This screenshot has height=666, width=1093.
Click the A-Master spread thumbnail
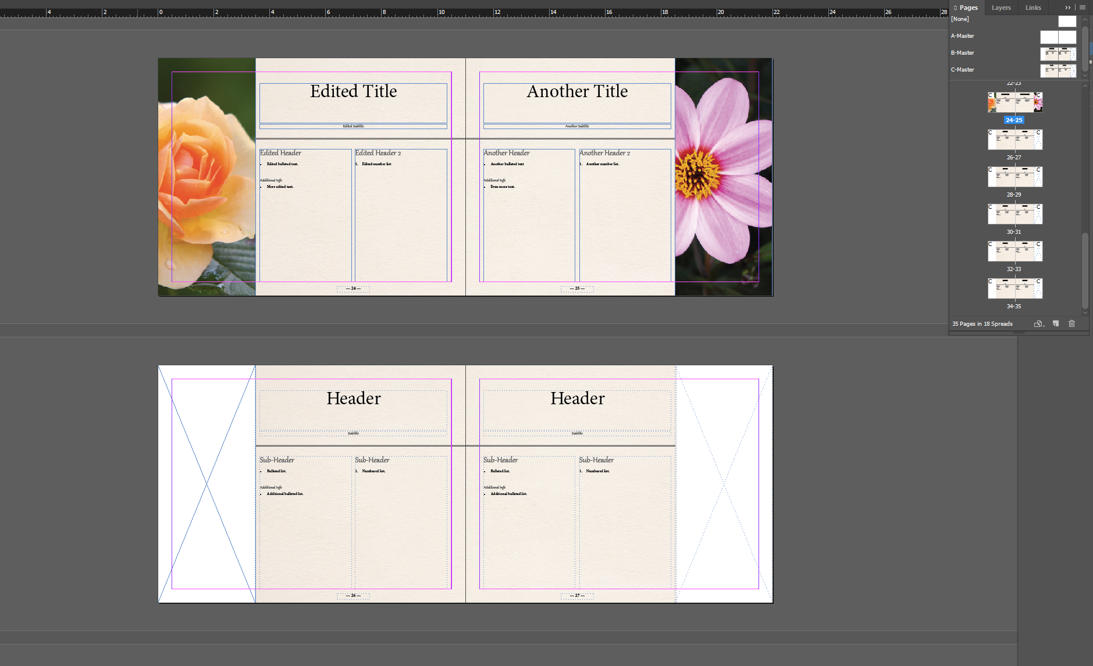click(1058, 37)
